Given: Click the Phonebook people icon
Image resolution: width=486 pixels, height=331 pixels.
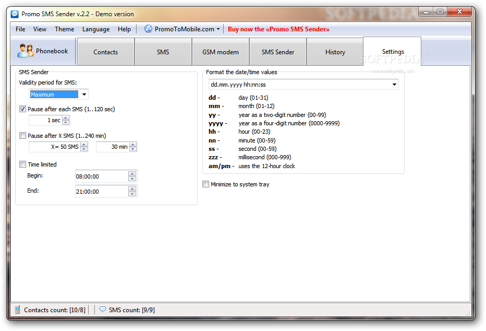Looking at the screenshot, I should tap(25, 51).
